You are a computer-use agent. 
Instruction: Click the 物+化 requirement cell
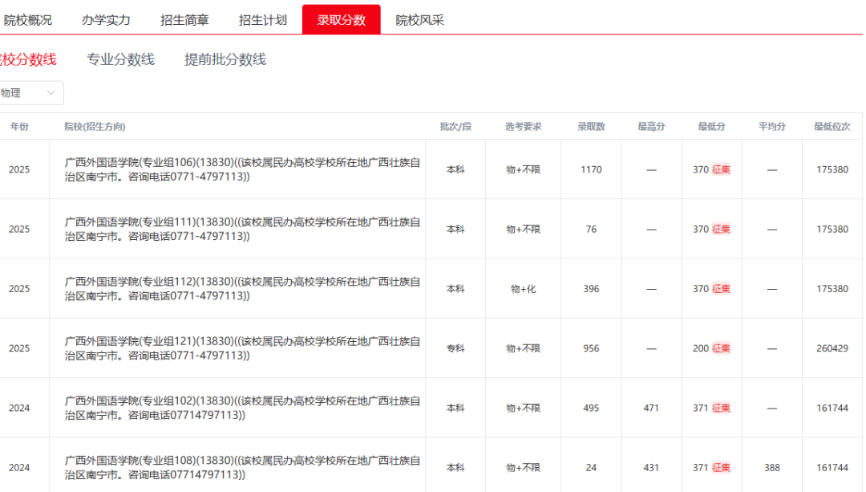(x=523, y=289)
